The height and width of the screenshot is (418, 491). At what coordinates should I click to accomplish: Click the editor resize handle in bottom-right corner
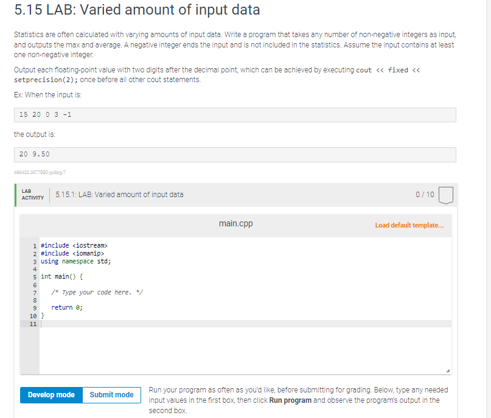(447, 370)
